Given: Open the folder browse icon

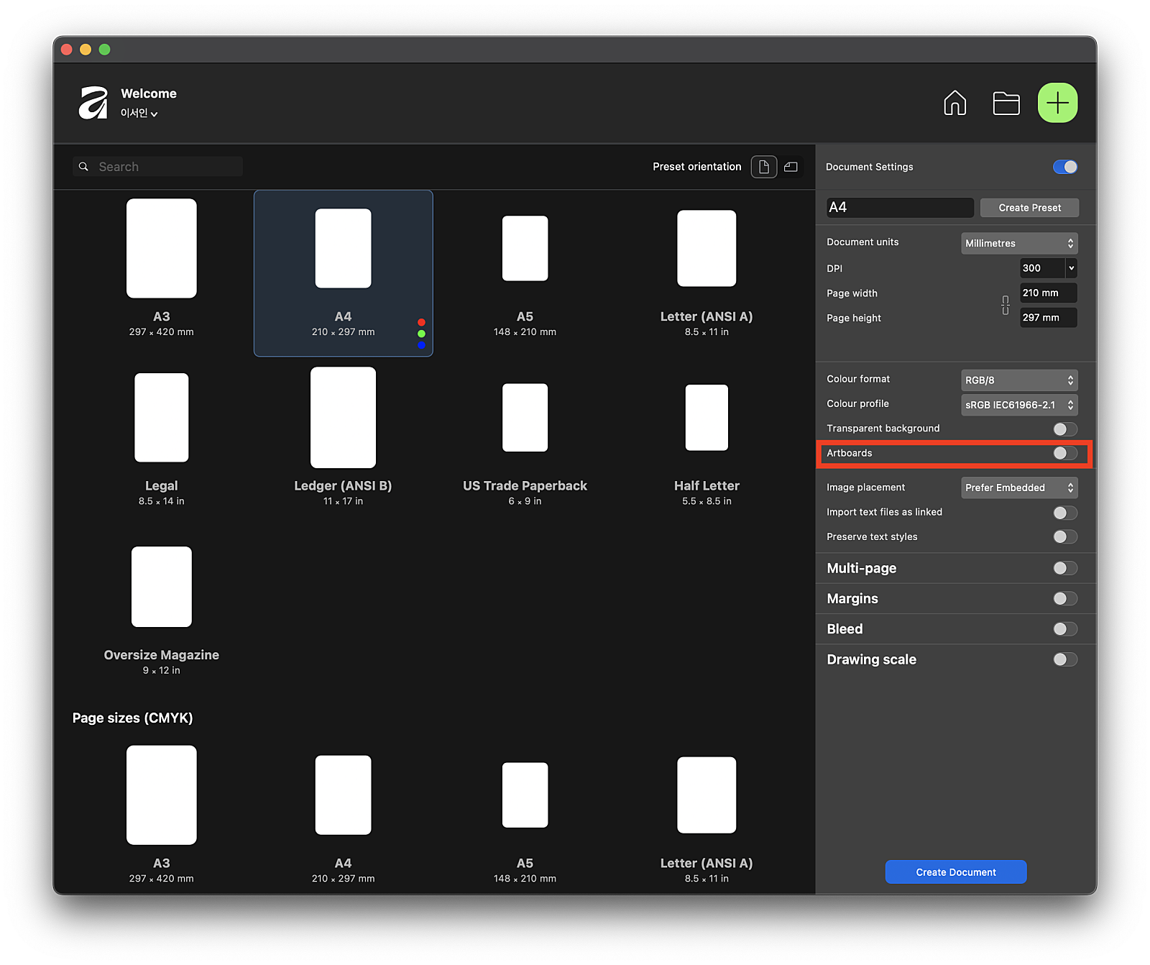Looking at the screenshot, I should [1006, 104].
